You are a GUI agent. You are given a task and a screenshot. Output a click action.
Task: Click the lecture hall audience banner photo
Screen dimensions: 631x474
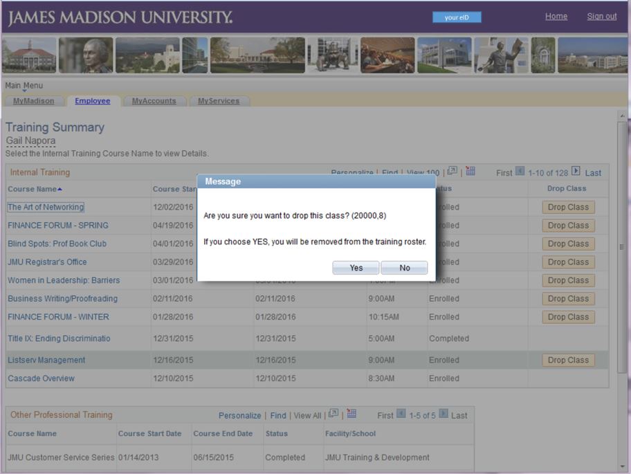coord(387,55)
